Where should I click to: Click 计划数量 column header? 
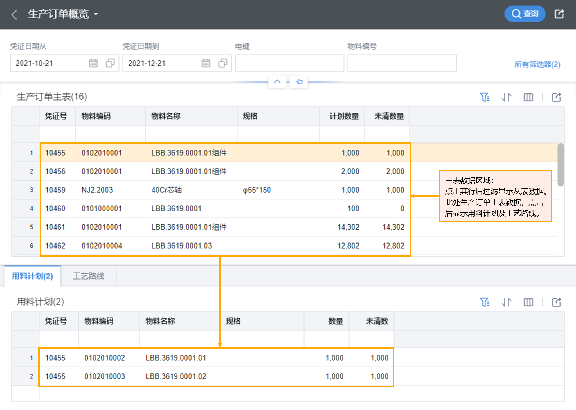(342, 116)
